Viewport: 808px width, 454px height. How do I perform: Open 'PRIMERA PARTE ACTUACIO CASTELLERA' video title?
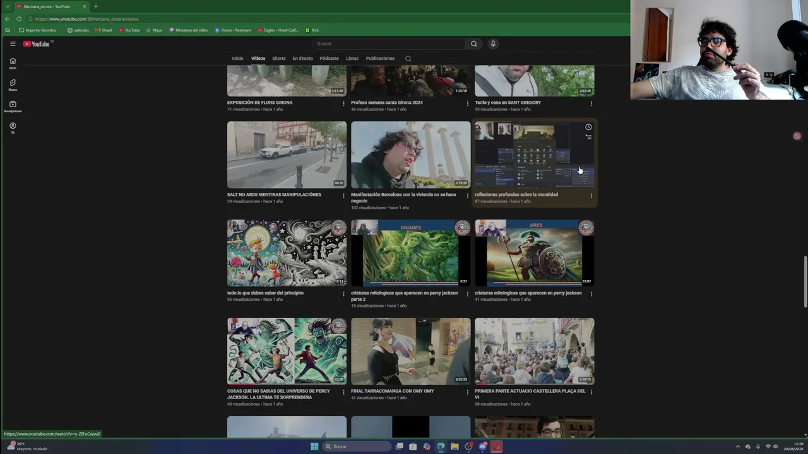pos(530,394)
